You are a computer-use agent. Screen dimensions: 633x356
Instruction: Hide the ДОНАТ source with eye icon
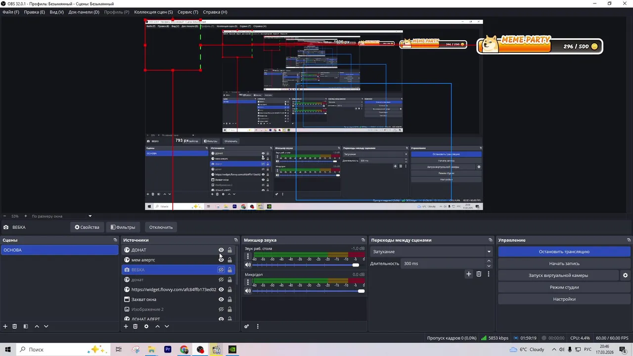[221, 250]
